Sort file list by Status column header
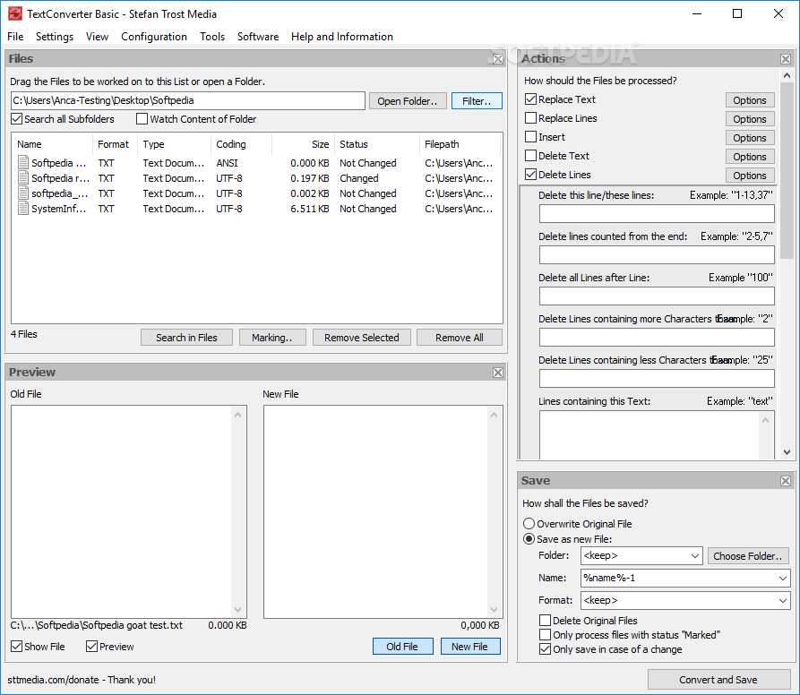 tap(377, 144)
